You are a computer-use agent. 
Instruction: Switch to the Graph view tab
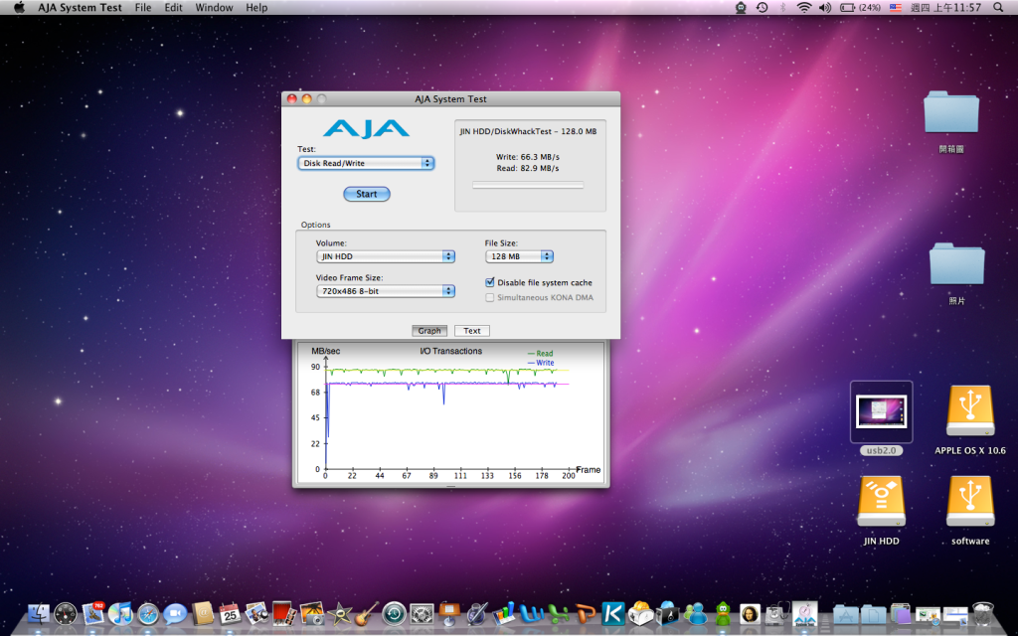point(429,330)
